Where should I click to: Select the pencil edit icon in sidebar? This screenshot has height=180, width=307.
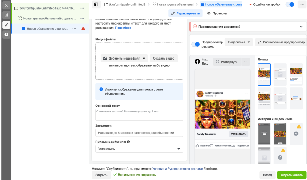point(6,25)
